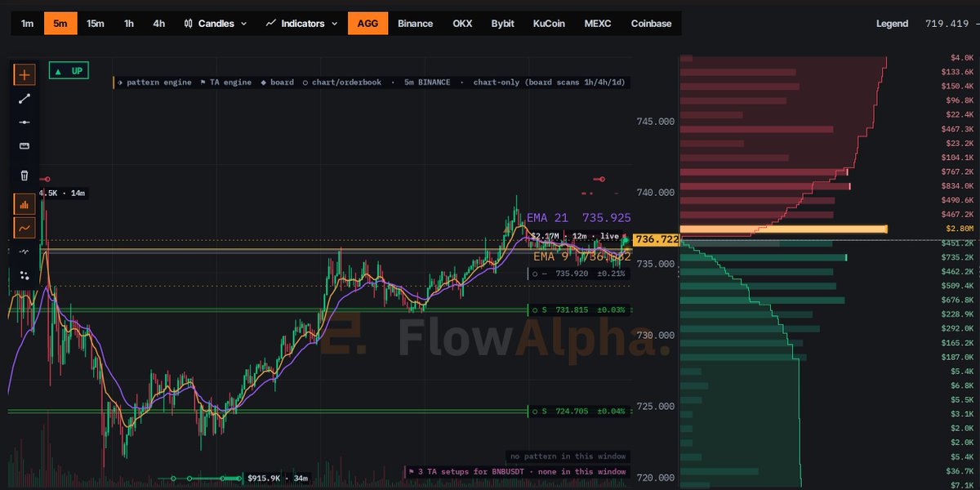The image size is (980, 490).
Task: Click the 725.000 price axis label
Action: click(x=655, y=407)
